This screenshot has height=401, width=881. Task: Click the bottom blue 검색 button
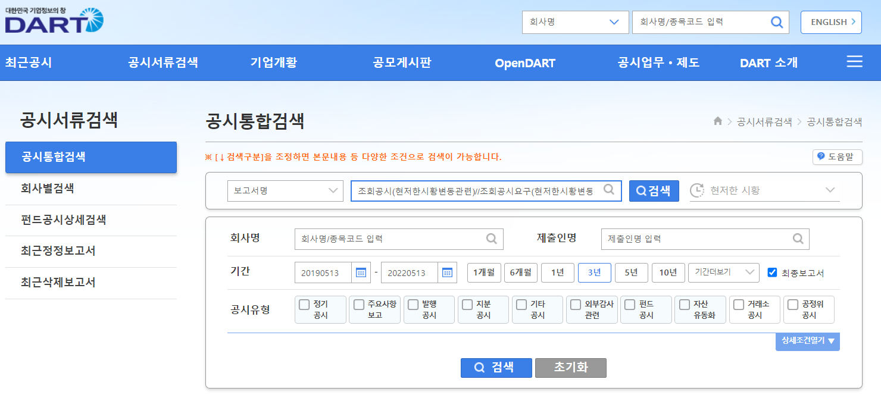pos(496,368)
